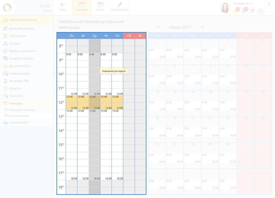This screenshot has height=198, width=275.
Task: Open Базовые приложения in sidebar
Action: coord(26,51)
